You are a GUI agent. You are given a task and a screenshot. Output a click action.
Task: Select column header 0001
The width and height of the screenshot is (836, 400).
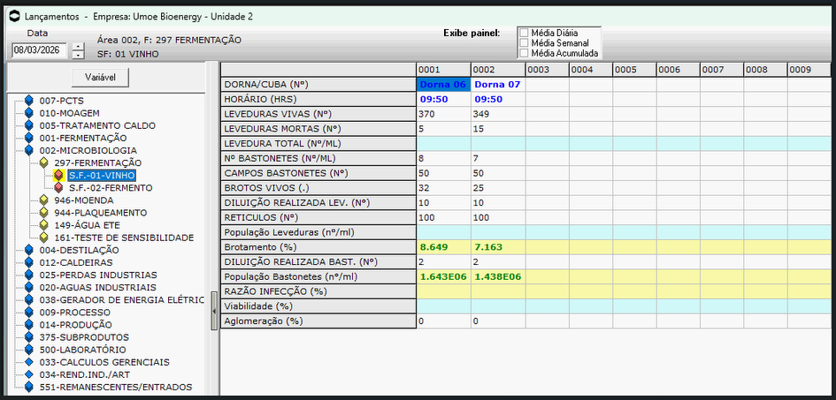[x=443, y=70]
